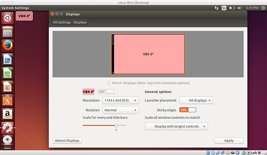Click the USB plug icon in VirtualBox status bar

point(218,153)
